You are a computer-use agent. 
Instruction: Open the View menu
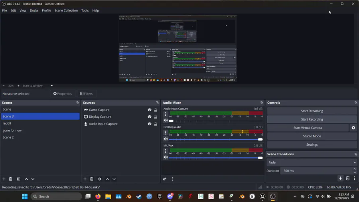[23, 10]
